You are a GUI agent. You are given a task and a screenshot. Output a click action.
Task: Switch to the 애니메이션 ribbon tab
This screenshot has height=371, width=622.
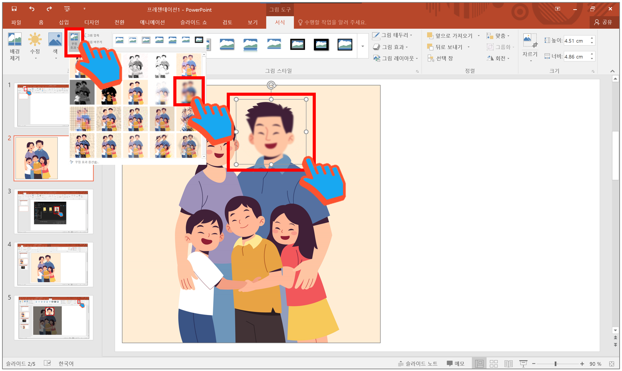pos(152,23)
